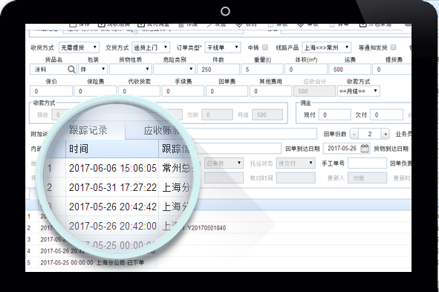The height and width of the screenshot is (292, 439).
Task: Expand the 交货方式 dropdown showing 送货上门
Action: [151, 48]
